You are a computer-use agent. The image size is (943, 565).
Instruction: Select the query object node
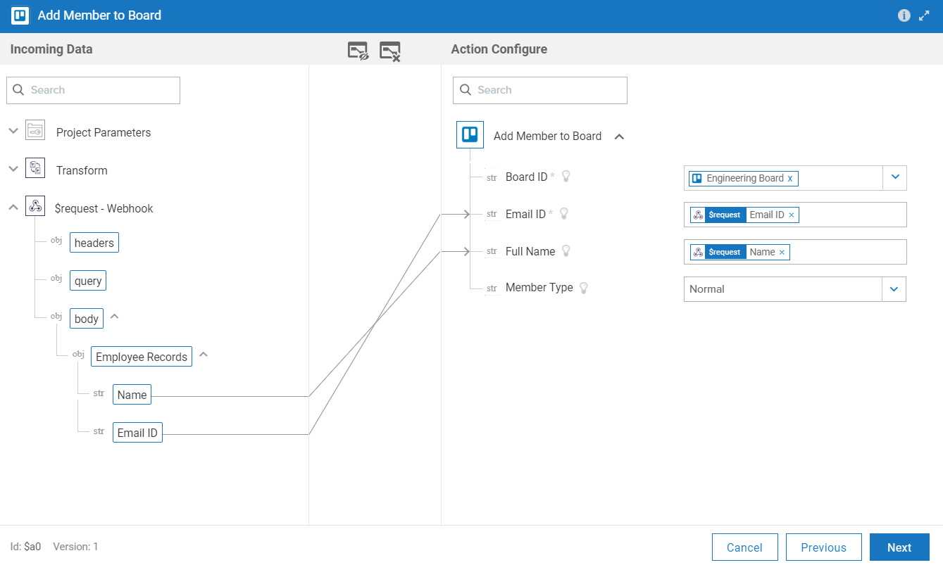click(88, 281)
